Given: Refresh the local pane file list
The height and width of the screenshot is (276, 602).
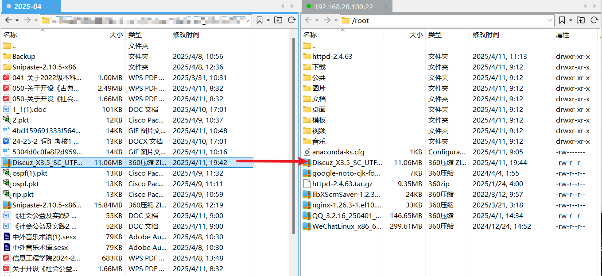Looking at the screenshot, I should pyautogui.click(x=291, y=20).
